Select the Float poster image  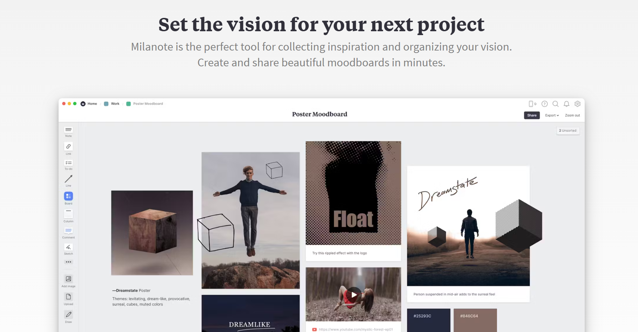pyautogui.click(x=353, y=193)
